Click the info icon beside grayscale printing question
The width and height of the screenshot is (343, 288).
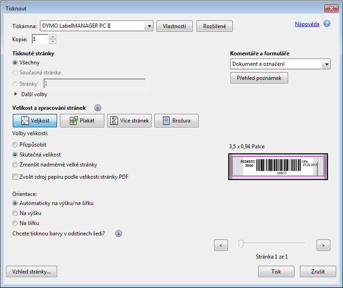tap(118, 234)
